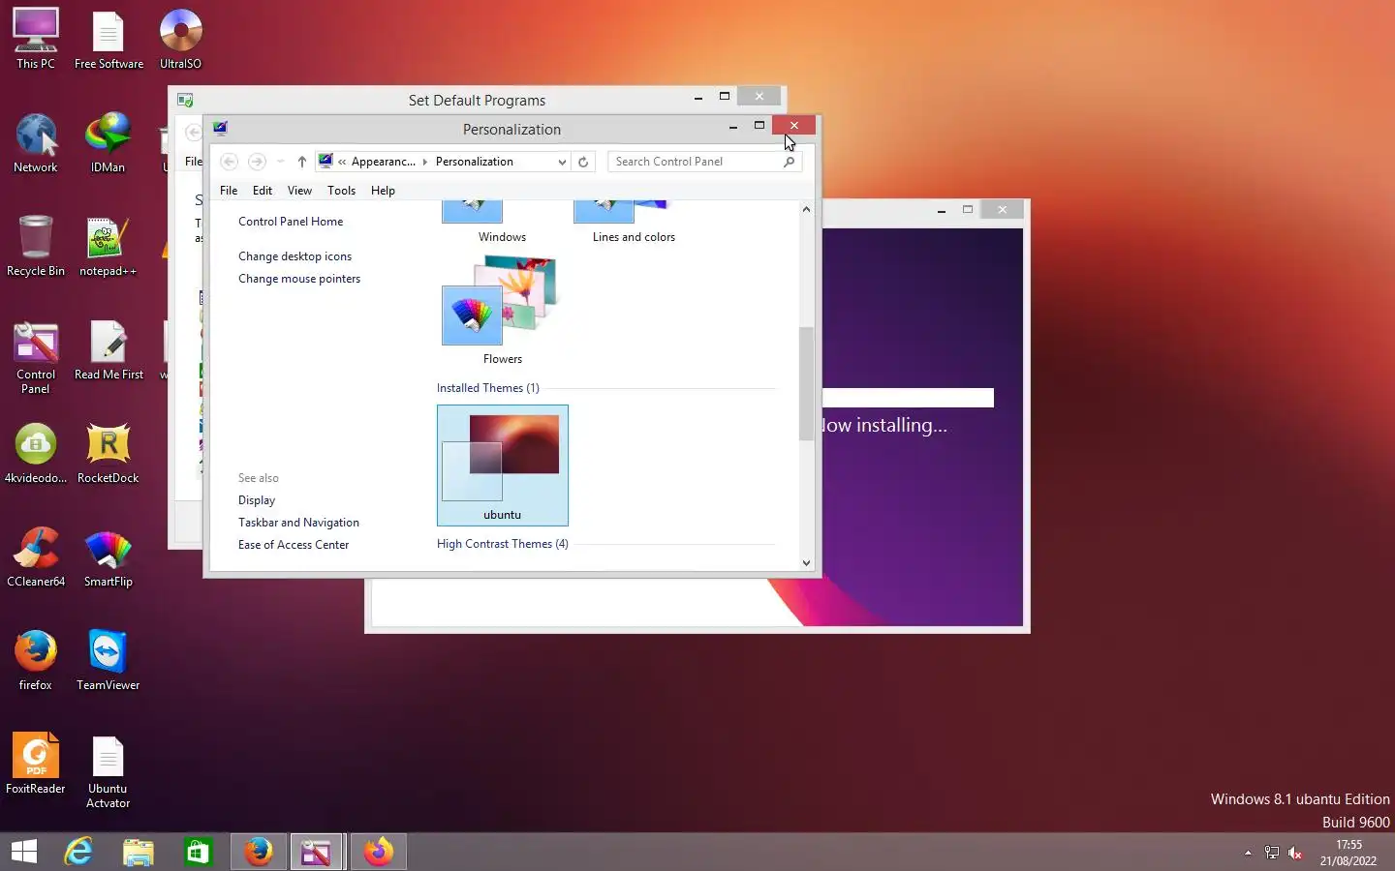Click Personalization breadcrumb in address bar
The image size is (1395, 871).
[475, 162]
